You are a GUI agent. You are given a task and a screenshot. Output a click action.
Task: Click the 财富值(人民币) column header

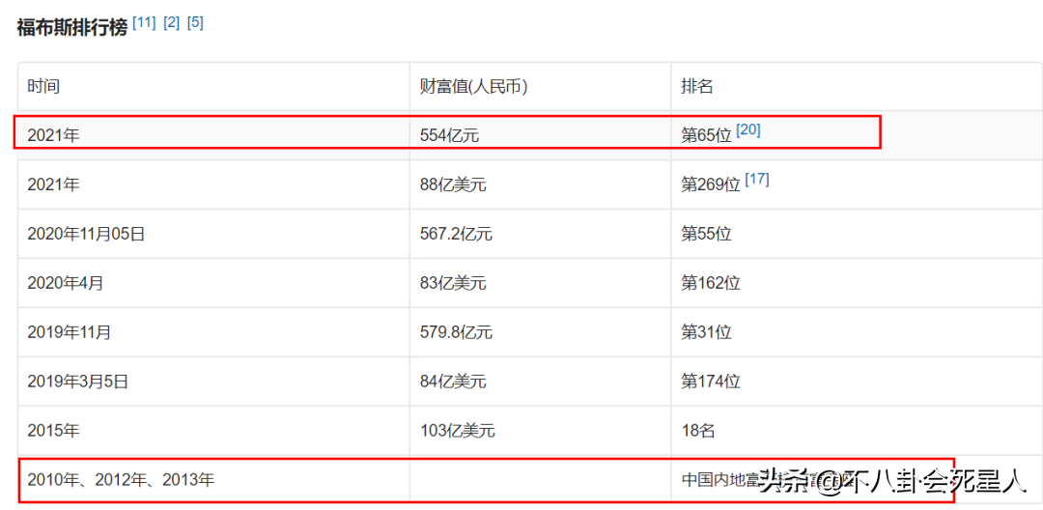(473, 86)
